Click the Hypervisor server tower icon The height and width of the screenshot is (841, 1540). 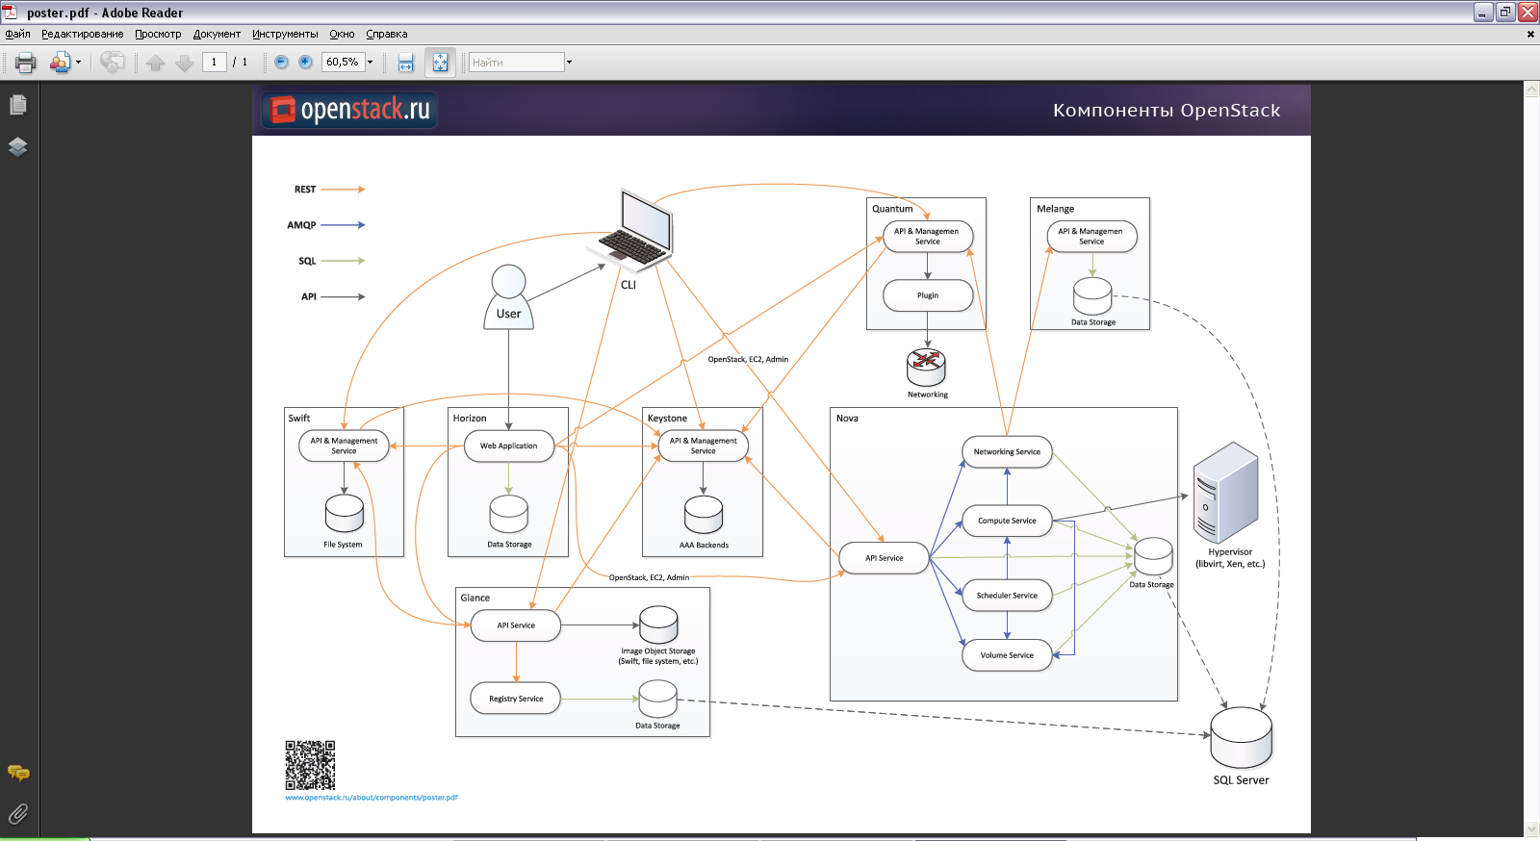1226,493
